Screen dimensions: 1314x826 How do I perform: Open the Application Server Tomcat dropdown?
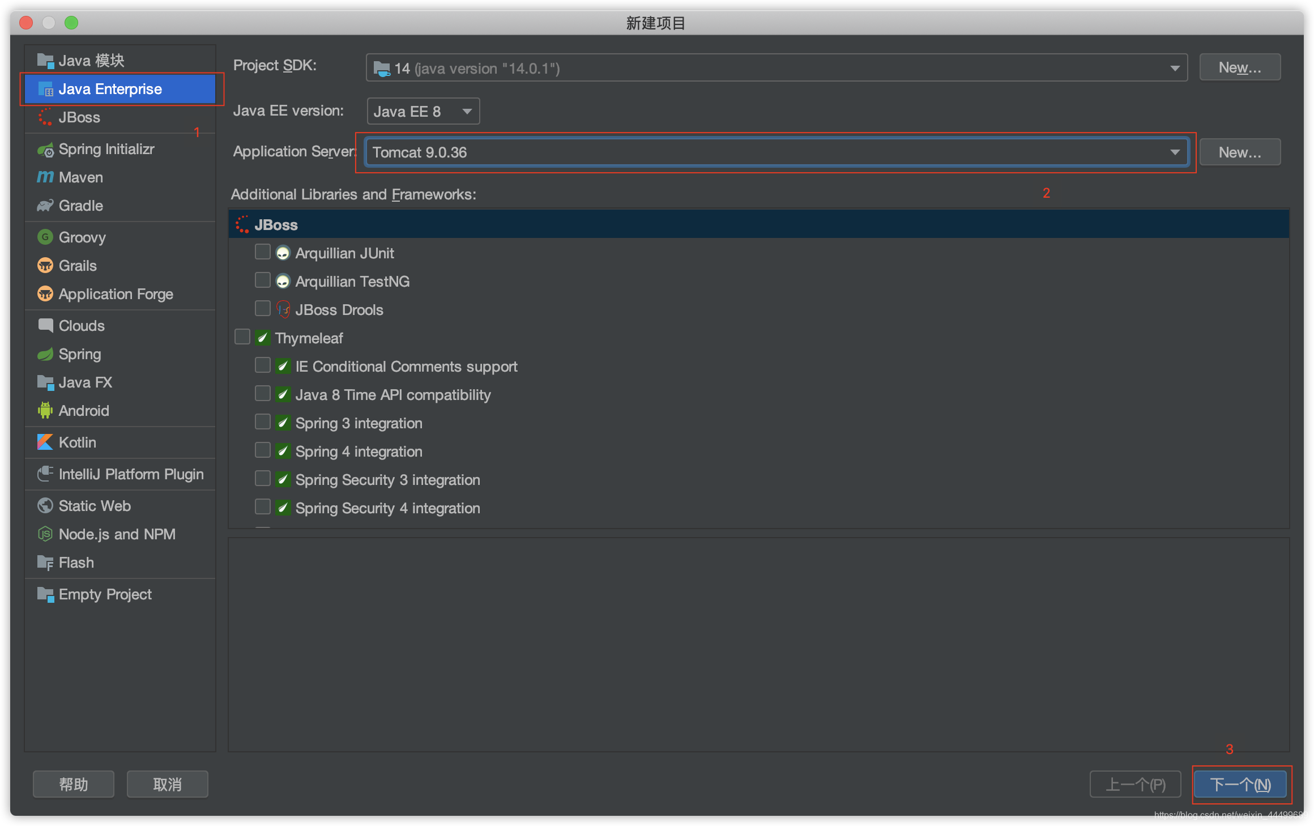pos(777,152)
